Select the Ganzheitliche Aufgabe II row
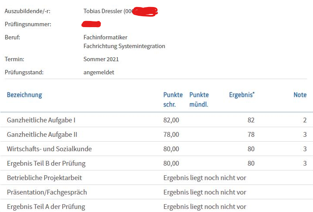Image resolution: width=313 pixels, height=212 pixels. click(157, 135)
